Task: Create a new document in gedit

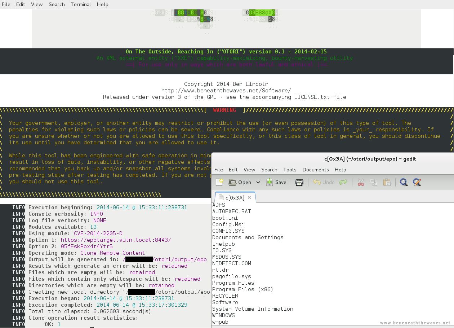Action: click(219, 182)
